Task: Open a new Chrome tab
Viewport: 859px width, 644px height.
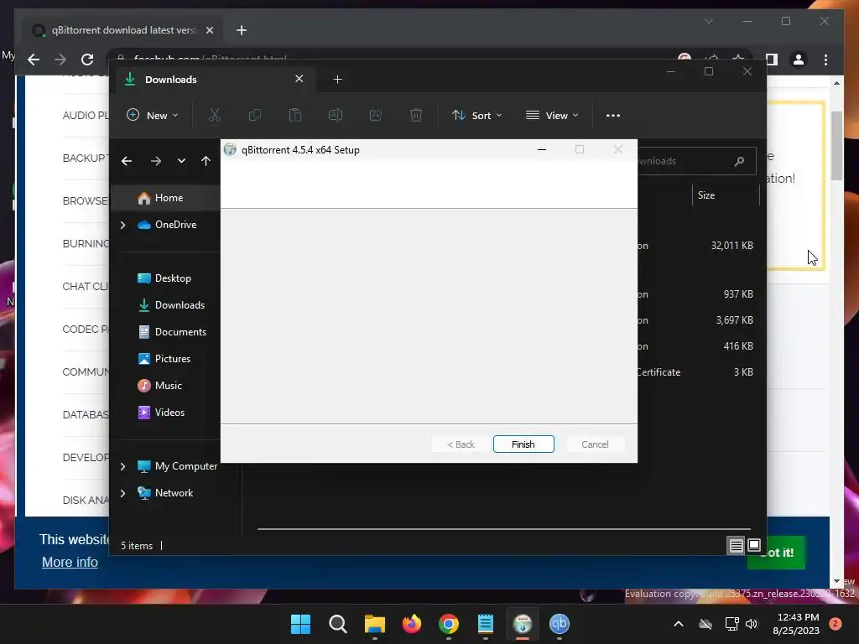Action: coord(242,30)
